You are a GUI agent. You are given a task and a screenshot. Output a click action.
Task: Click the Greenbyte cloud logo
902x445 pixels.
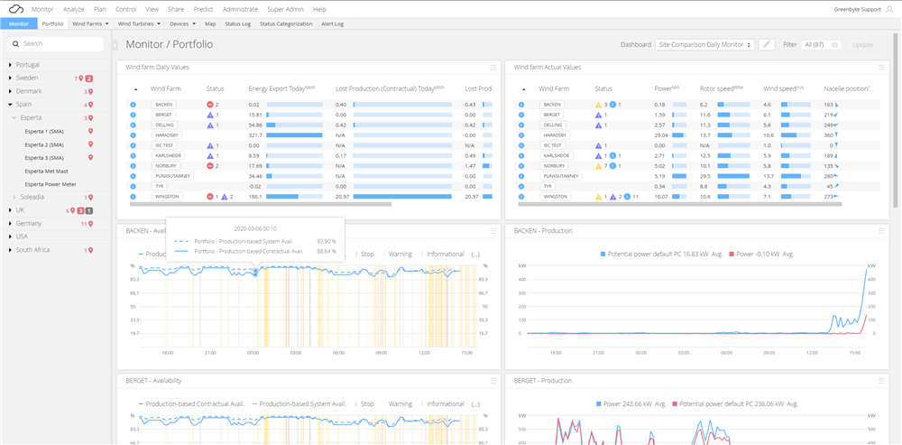pyautogui.click(x=15, y=9)
